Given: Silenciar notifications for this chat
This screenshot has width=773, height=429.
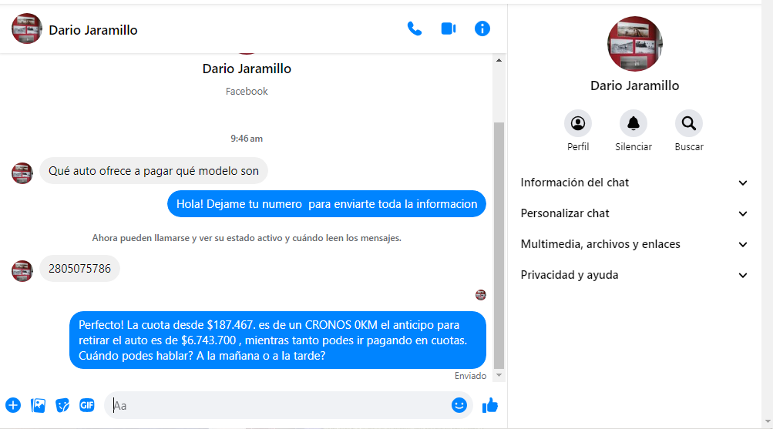Looking at the screenshot, I should pos(634,123).
